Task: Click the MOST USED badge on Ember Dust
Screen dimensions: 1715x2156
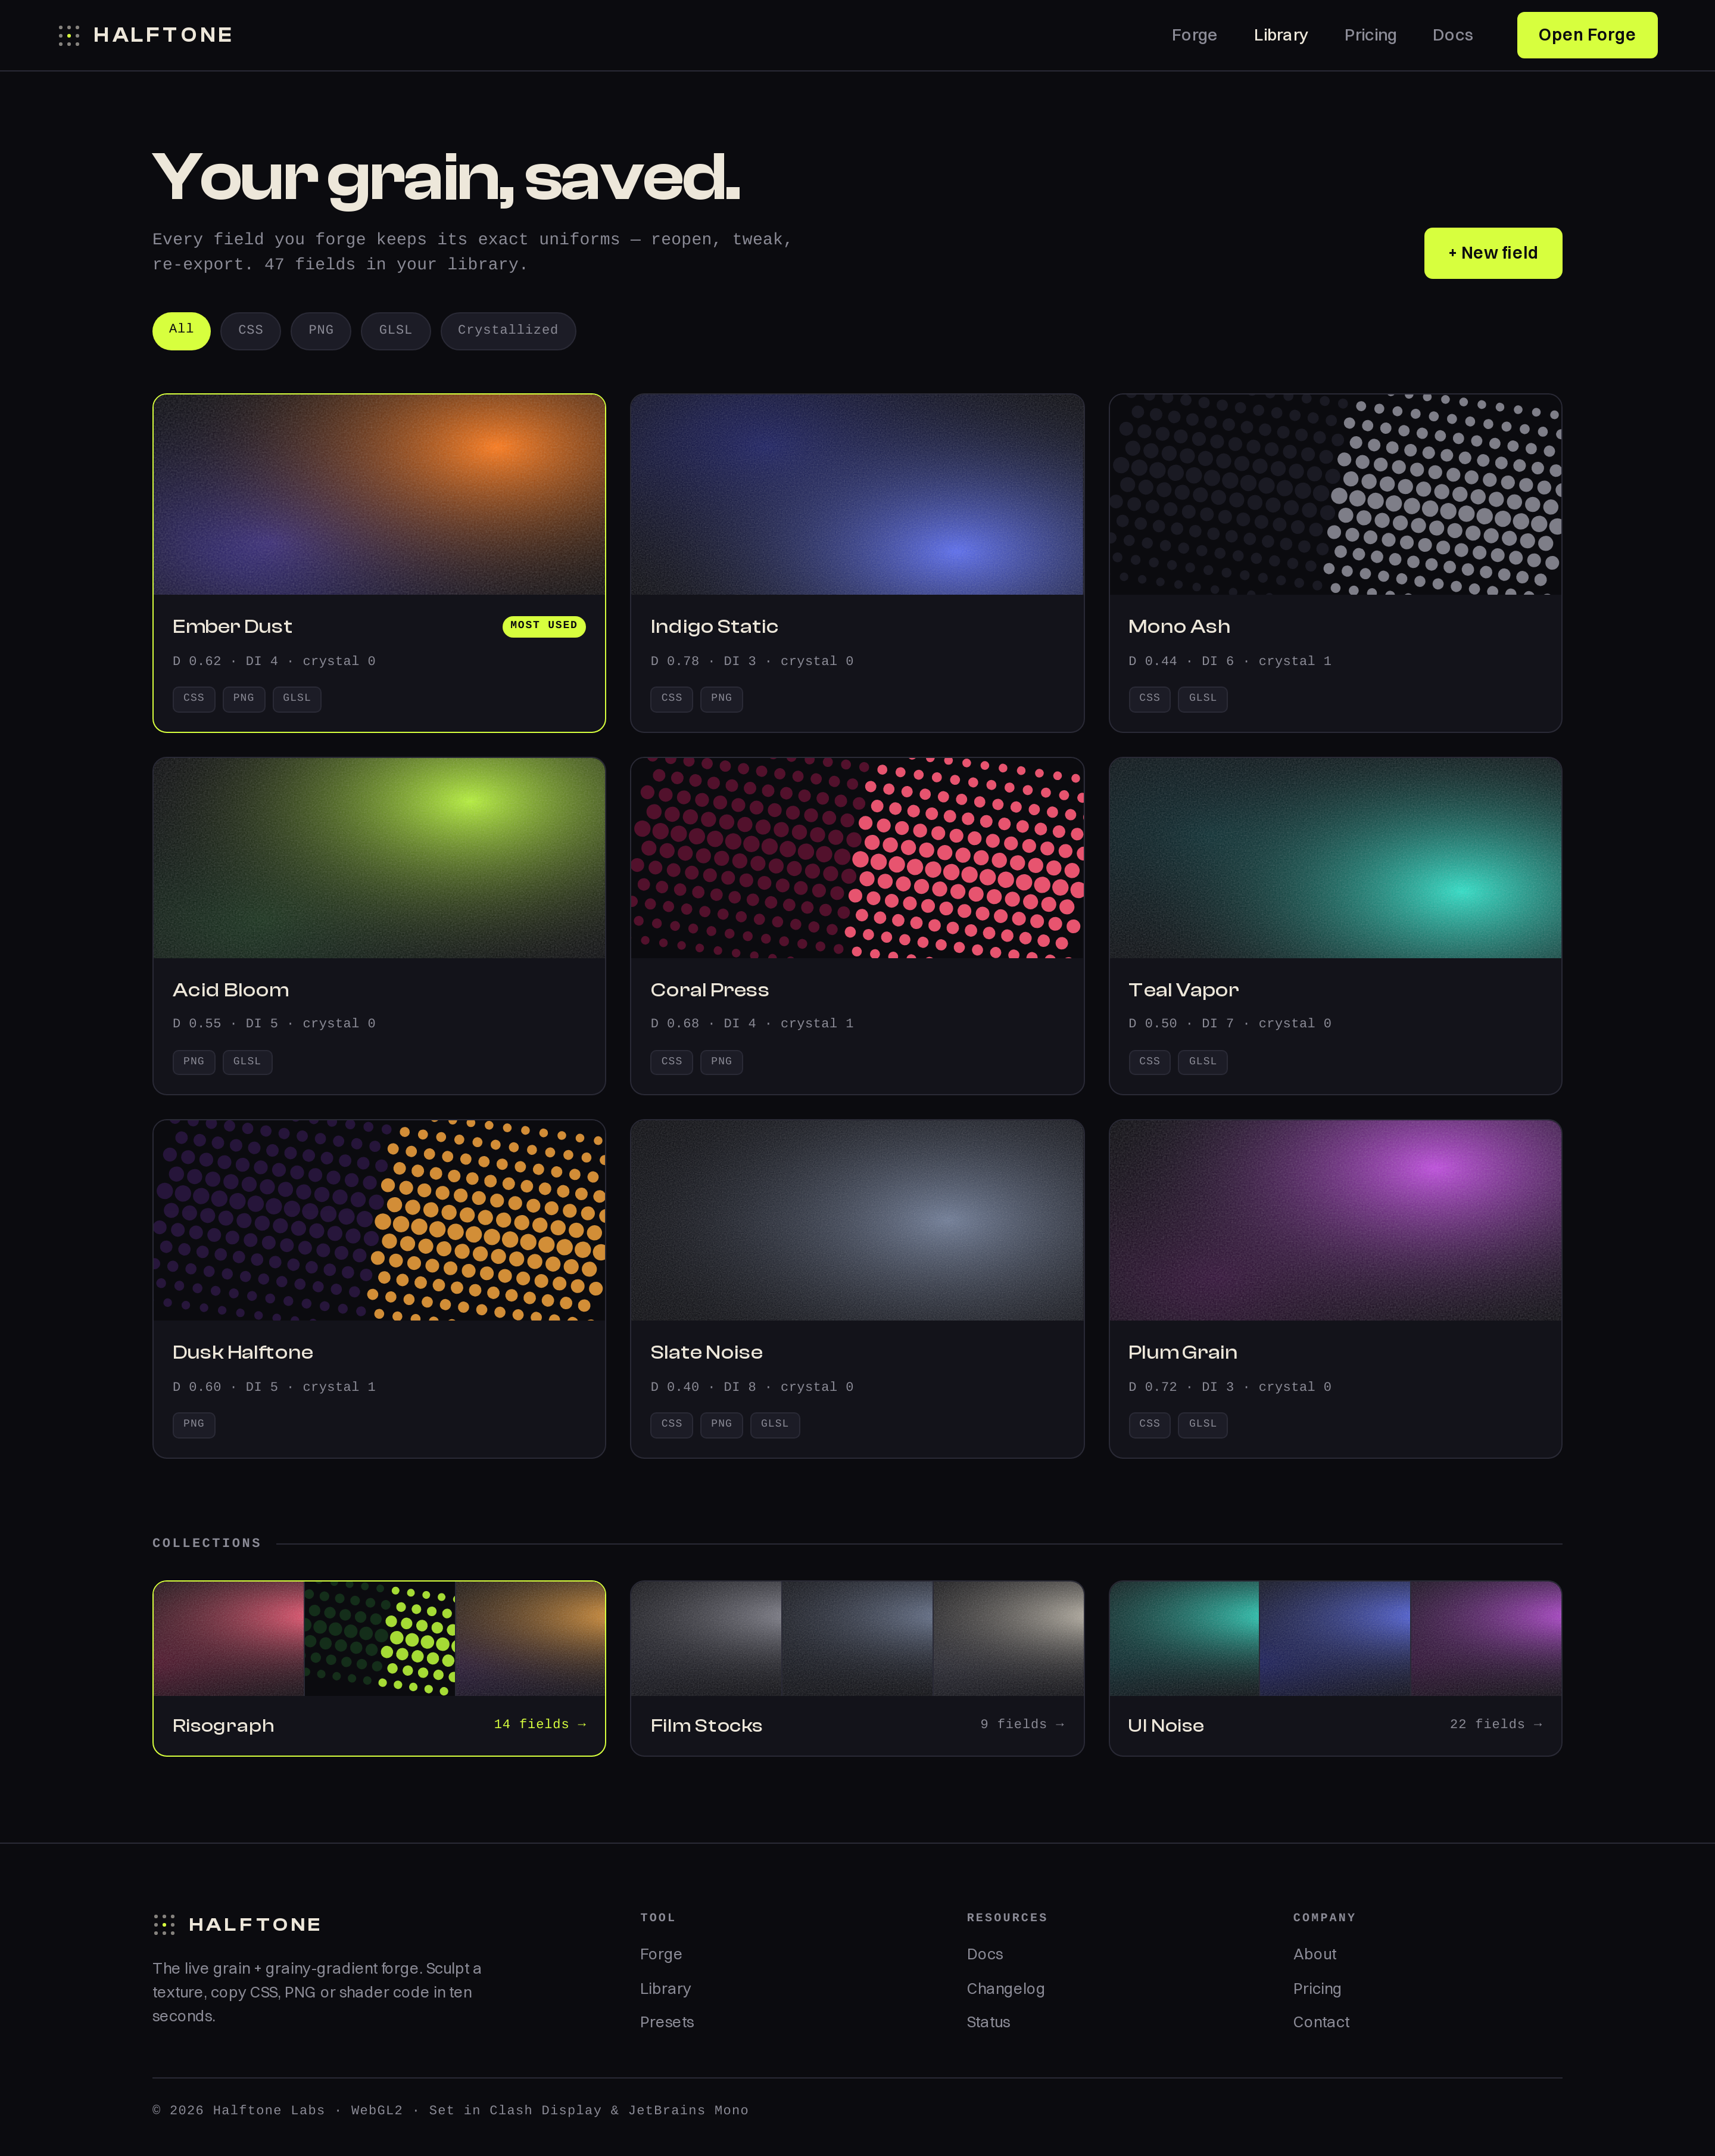Action: [544, 626]
